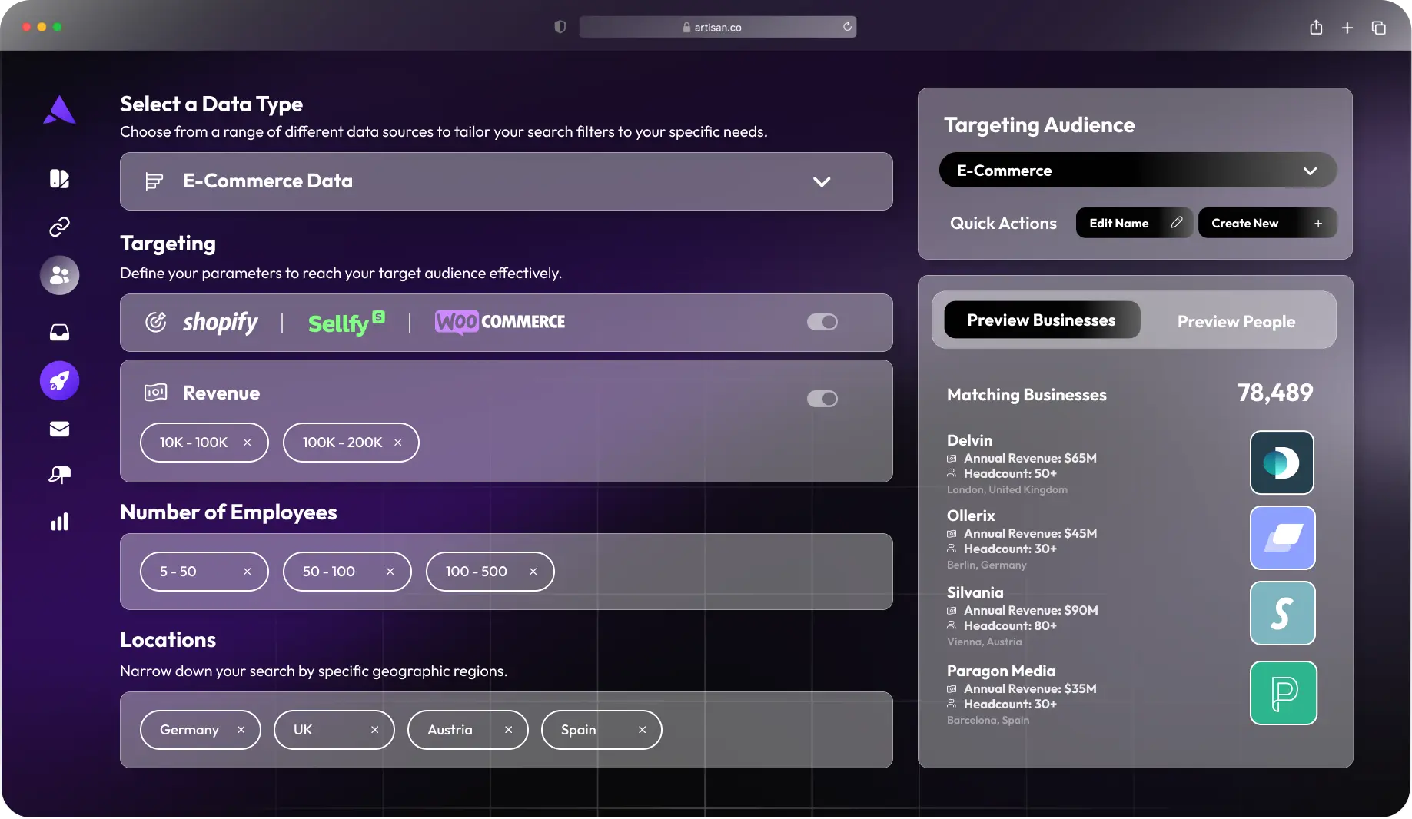Remove the Germany location tag

(241, 730)
